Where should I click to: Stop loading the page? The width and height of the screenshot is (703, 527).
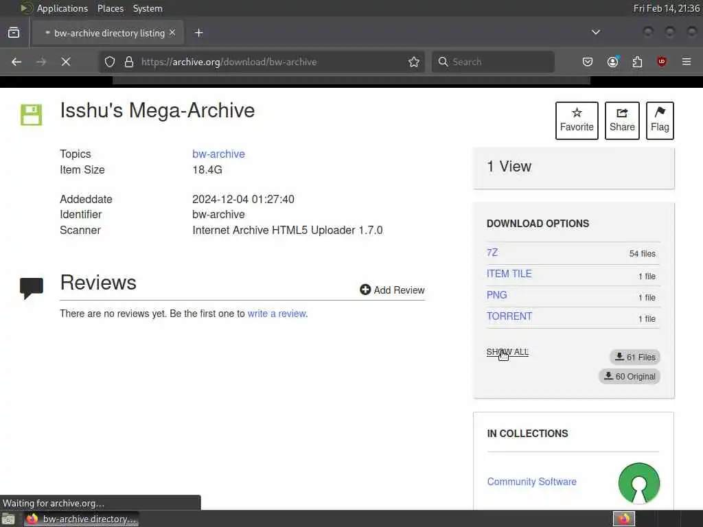point(66,62)
